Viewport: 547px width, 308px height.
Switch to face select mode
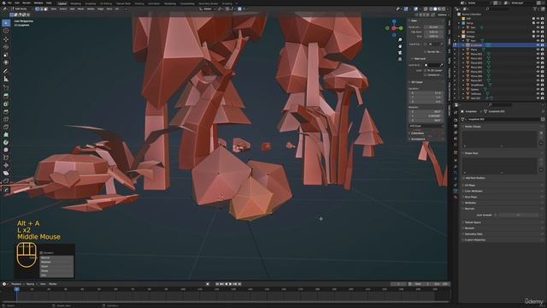(45, 9)
